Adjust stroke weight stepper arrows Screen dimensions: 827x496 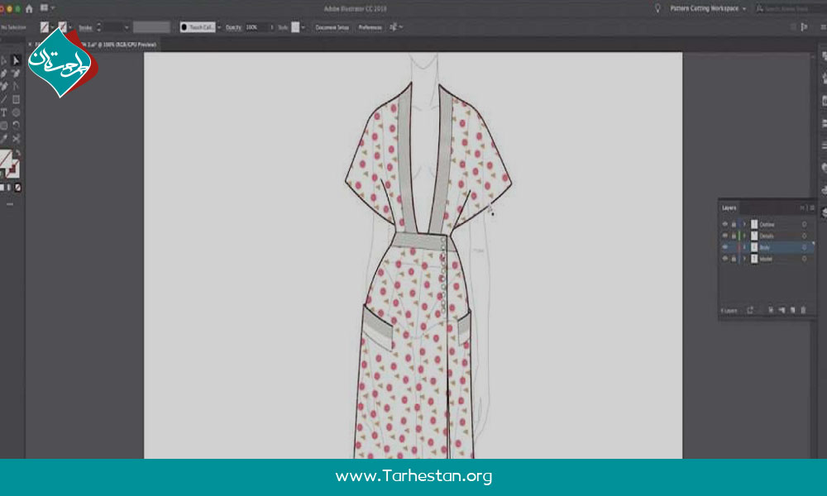[x=98, y=27]
